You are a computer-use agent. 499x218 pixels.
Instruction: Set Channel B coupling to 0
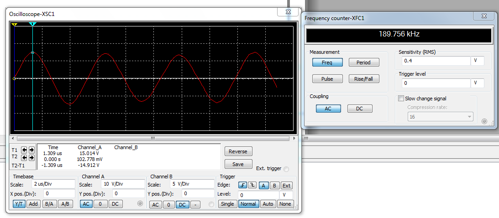168,205
